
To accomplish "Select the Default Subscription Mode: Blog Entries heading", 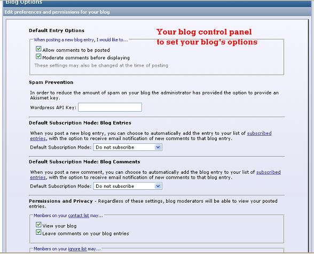I will tap(80, 123).
